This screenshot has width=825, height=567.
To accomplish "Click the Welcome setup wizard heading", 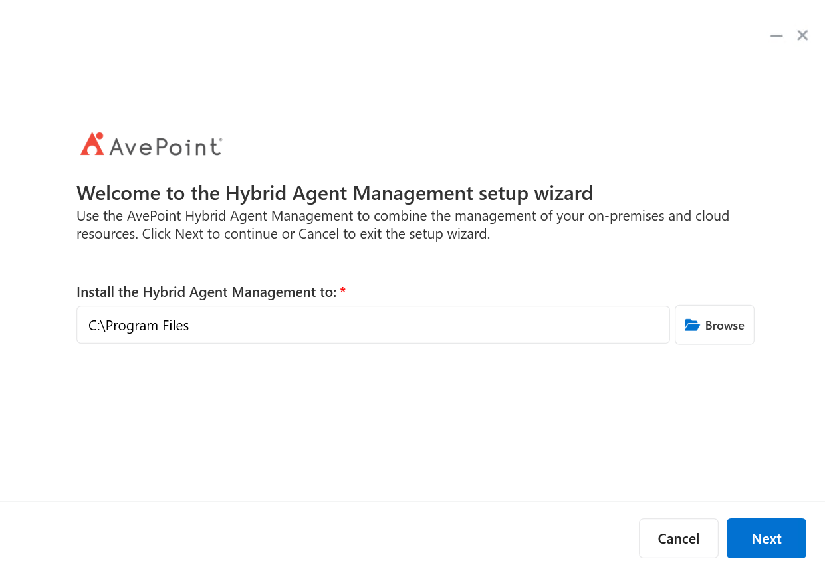I will pos(334,193).
